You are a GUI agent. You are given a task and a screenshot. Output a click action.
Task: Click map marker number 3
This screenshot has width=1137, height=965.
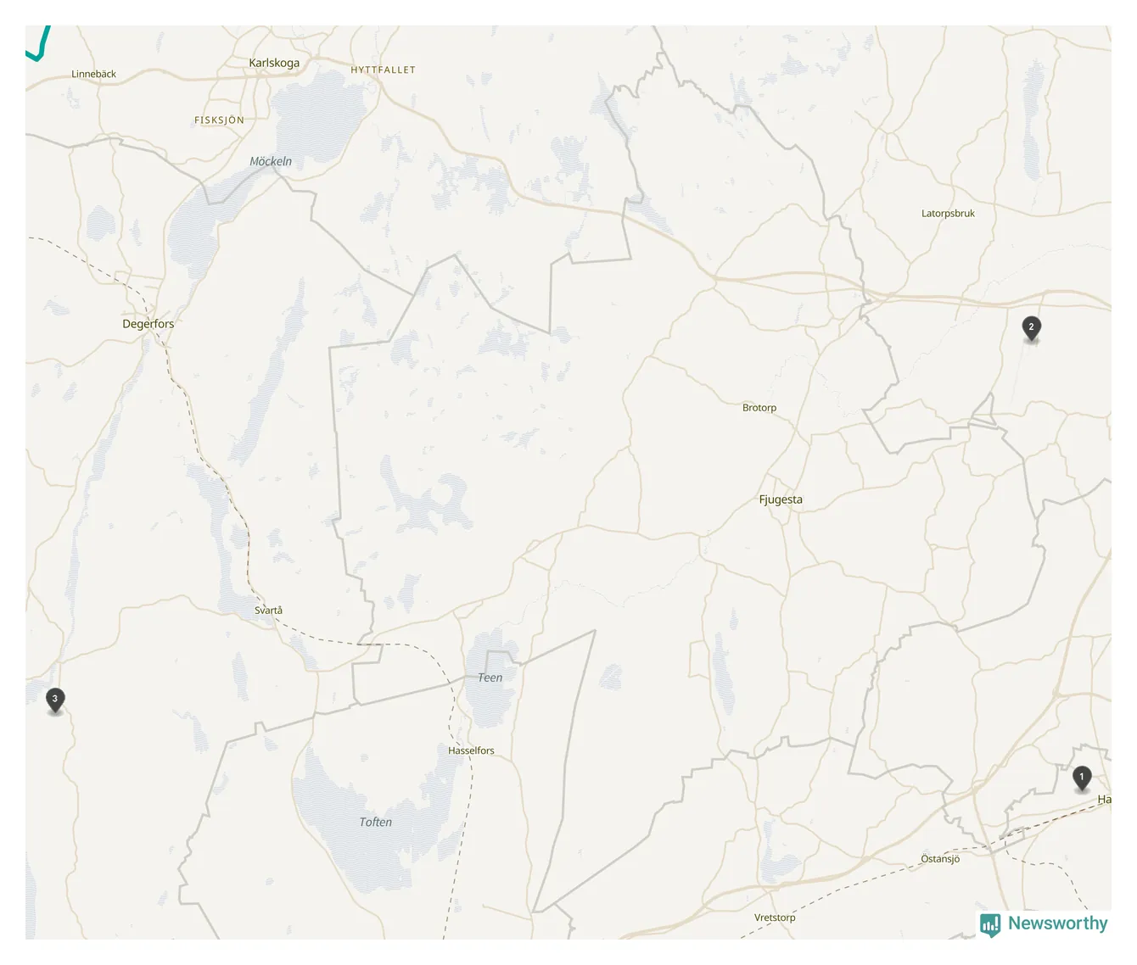[x=55, y=700]
